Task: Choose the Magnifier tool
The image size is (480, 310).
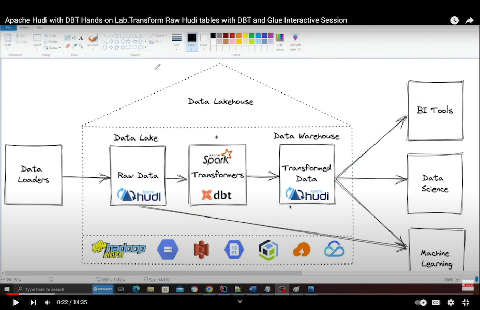Action: [81, 46]
